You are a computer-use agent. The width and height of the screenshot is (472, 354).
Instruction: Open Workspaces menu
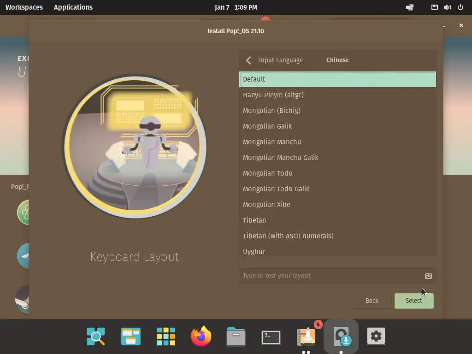(24, 7)
